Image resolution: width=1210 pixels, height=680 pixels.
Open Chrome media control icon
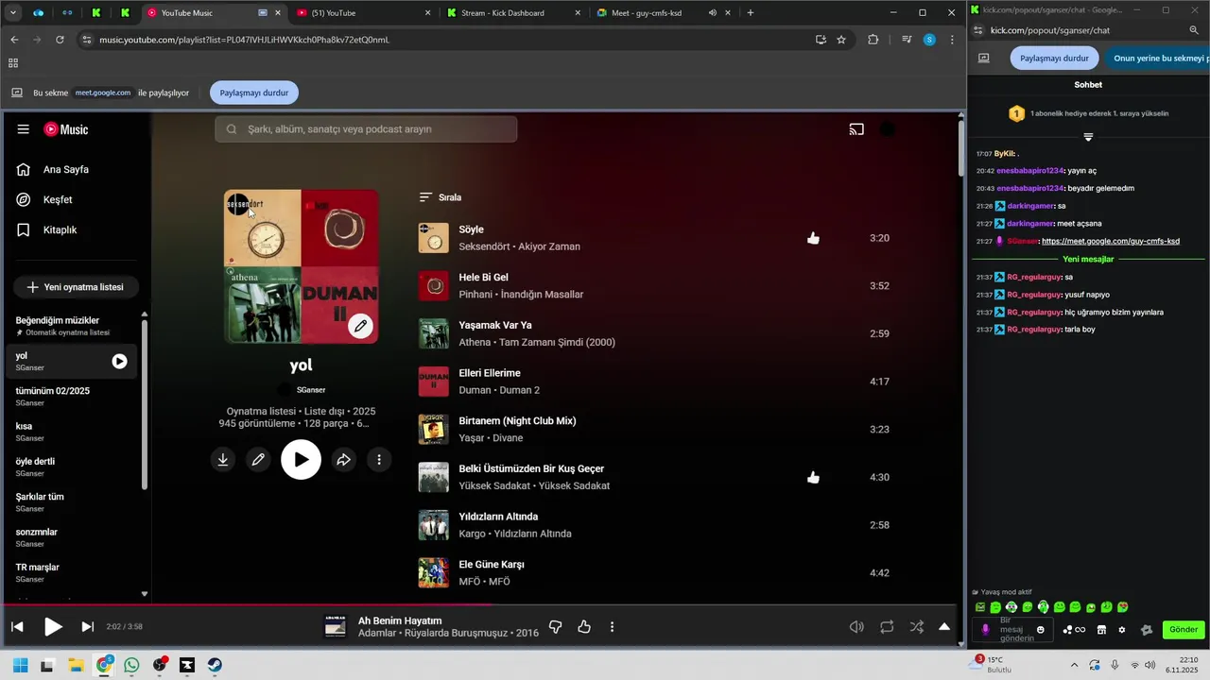pyautogui.click(x=907, y=40)
